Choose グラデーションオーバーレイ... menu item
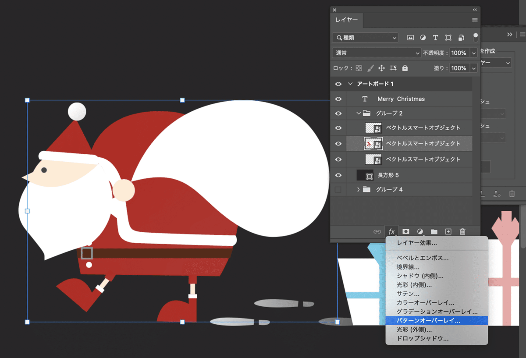Screen dimensions: 526x358 point(437,312)
